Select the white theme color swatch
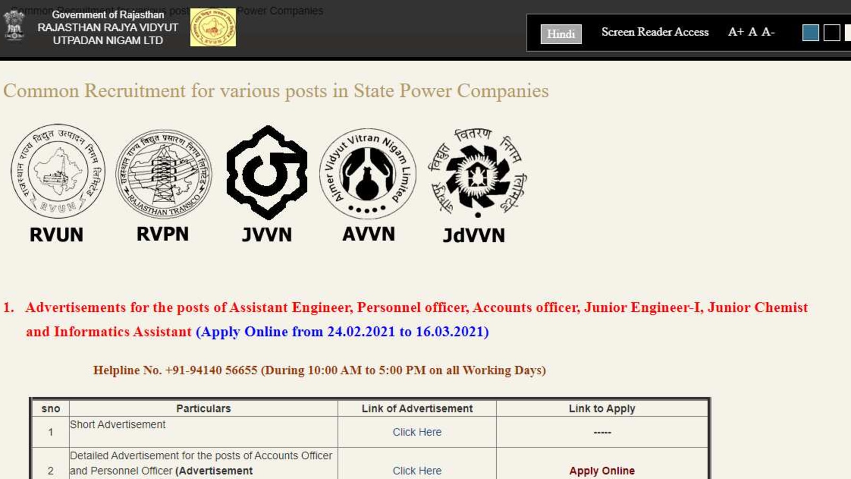The width and height of the screenshot is (851, 479). tap(848, 33)
